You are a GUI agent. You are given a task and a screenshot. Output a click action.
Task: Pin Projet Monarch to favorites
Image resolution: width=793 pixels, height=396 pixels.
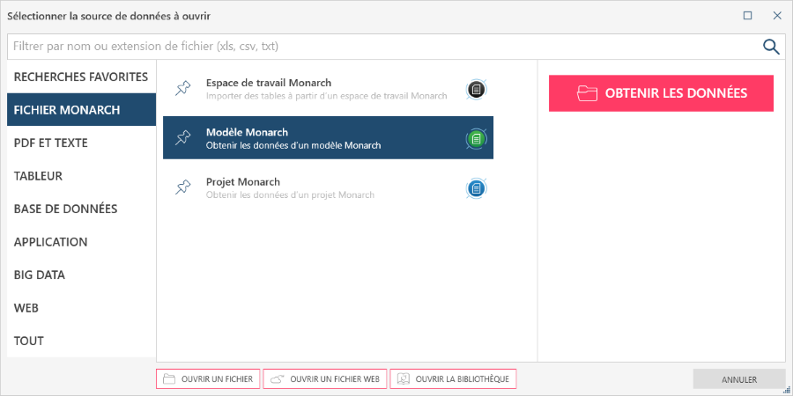click(x=182, y=187)
